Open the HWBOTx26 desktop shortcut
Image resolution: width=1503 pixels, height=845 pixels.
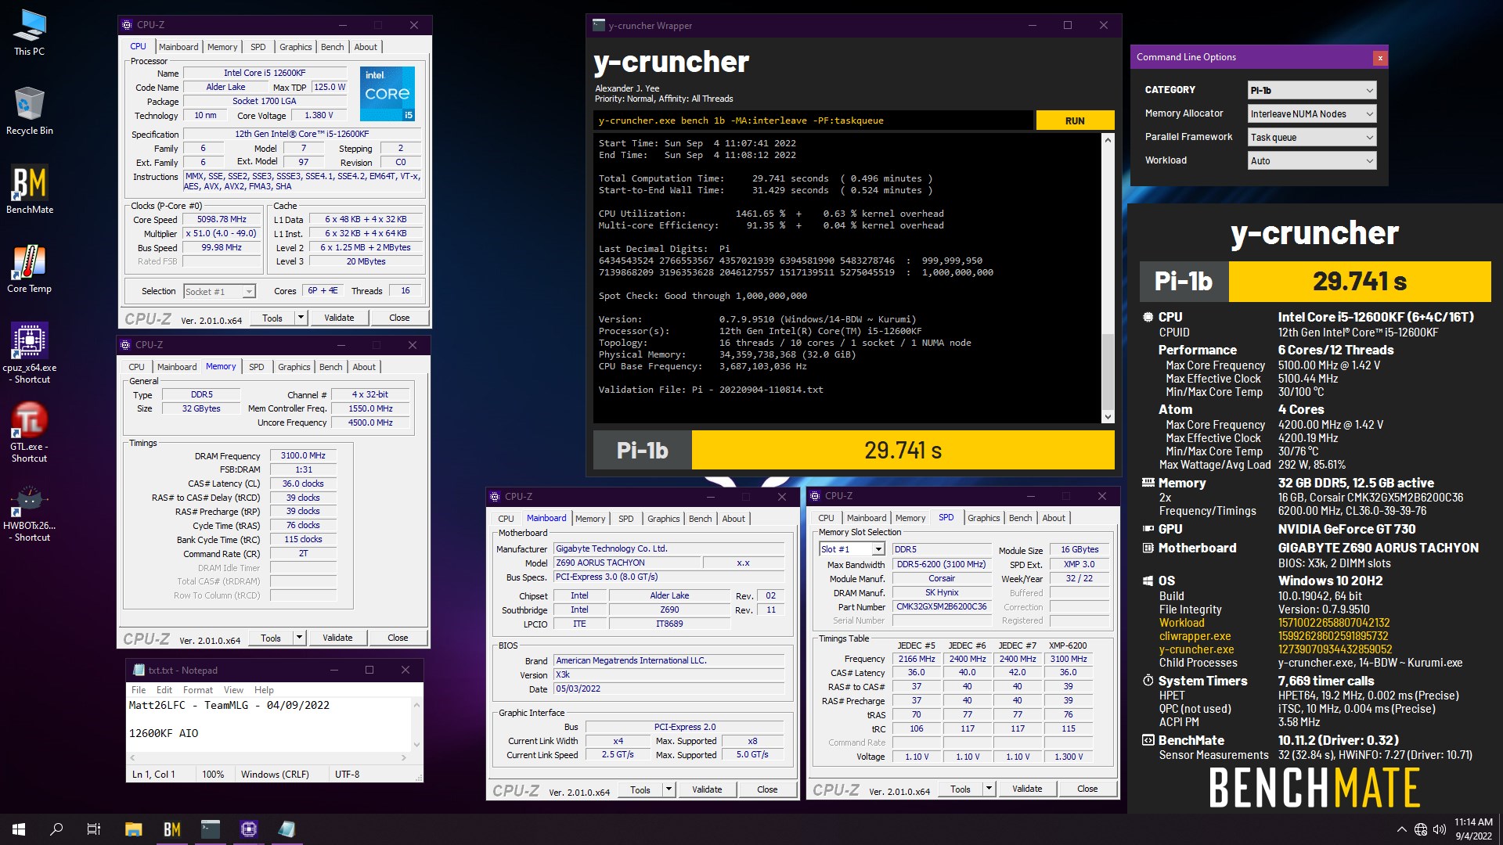30,512
